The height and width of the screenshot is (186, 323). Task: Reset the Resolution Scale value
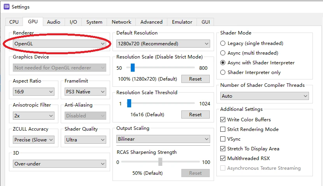[x=195, y=79]
